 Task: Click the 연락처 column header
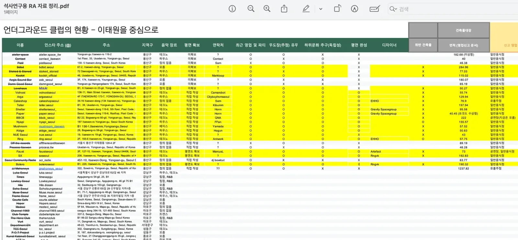point(218,45)
